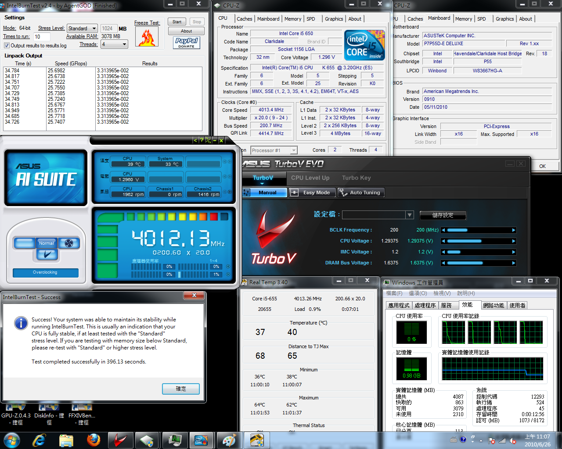Open Windows Explorer folder on taskbar
The image size is (562, 449).
click(x=66, y=440)
